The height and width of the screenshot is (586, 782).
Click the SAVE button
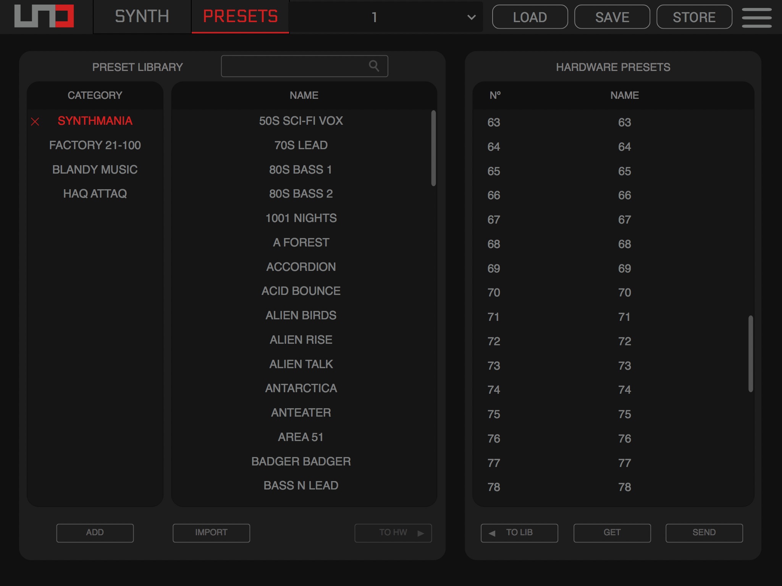(x=612, y=17)
